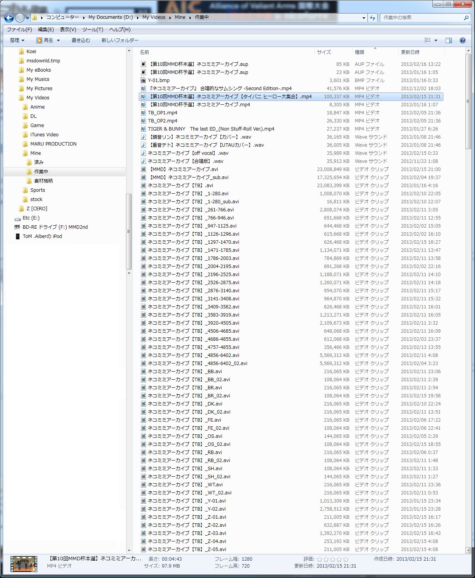Expand the breadcrumb arrow after Mine
The image size is (475, 578).
(x=190, y=17)
